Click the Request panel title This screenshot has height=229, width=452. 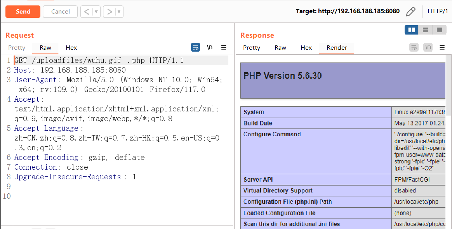(19, 35)
